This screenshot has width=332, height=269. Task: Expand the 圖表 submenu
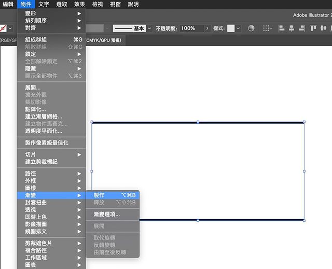(51, 265)
